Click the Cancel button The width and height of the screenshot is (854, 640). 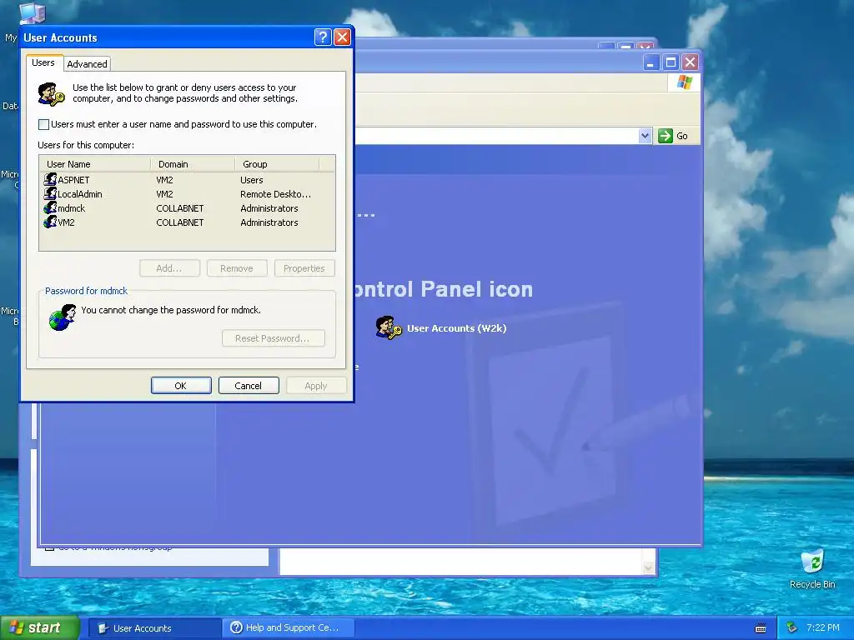click(x=249, y=385)
